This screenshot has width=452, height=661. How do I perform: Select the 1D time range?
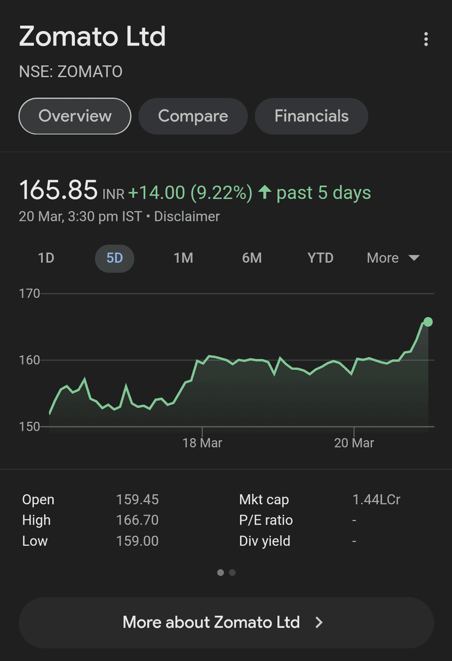46,258
